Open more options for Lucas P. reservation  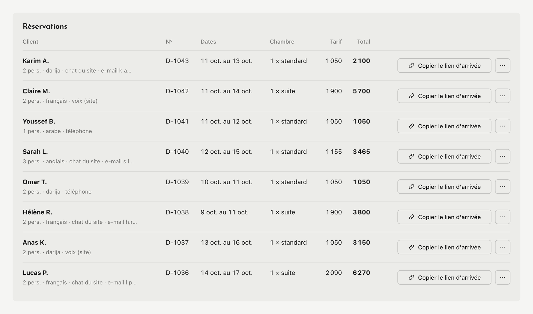click(x=503, y=277)
